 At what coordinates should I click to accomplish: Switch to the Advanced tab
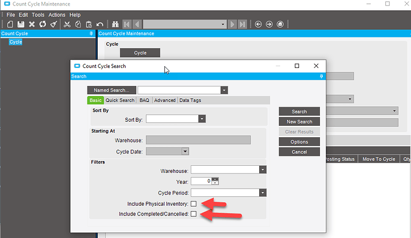click(x=164, y=100)
